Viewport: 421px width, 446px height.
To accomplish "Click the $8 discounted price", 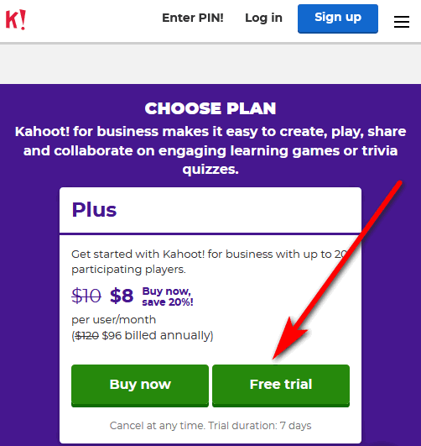I will [122, 296].
